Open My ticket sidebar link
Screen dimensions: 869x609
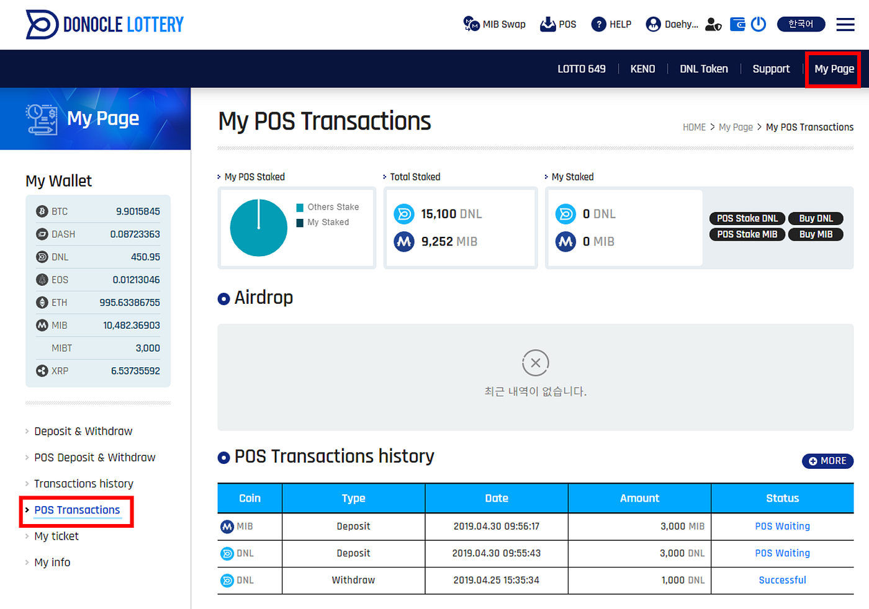pyautogui.click(x=56, y=536)
